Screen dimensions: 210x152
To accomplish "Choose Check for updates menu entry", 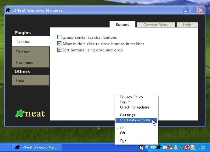I will 136,107.
